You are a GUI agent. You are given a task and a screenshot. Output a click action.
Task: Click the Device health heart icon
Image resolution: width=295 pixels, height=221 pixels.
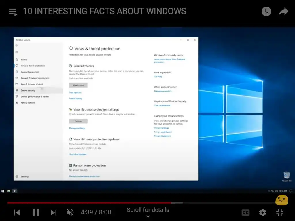coord(17,96)
